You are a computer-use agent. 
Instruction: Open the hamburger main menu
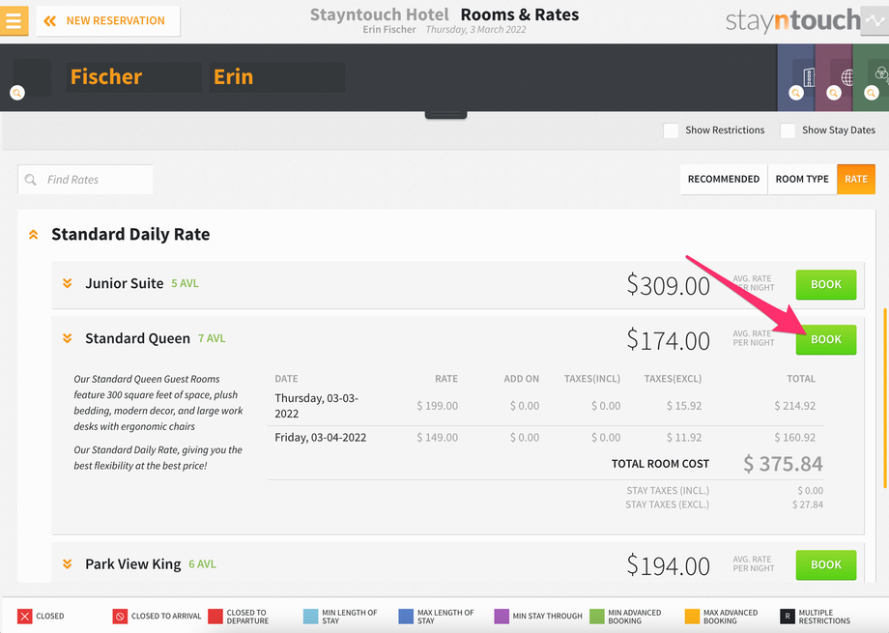14,21
